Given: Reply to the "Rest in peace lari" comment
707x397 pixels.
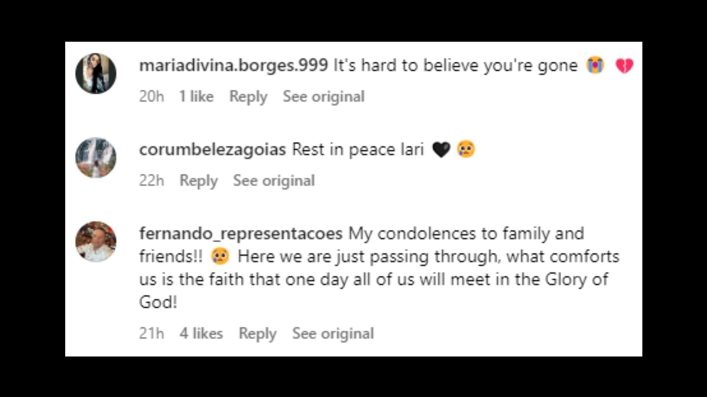Looking at the screenshot, I should click(198, 181).
